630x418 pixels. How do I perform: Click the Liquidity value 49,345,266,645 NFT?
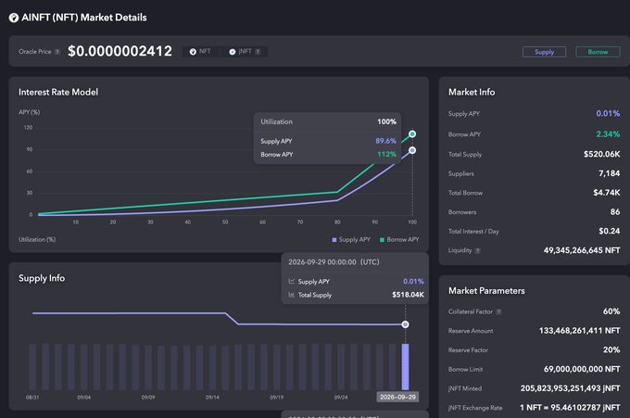click(582, 250)
